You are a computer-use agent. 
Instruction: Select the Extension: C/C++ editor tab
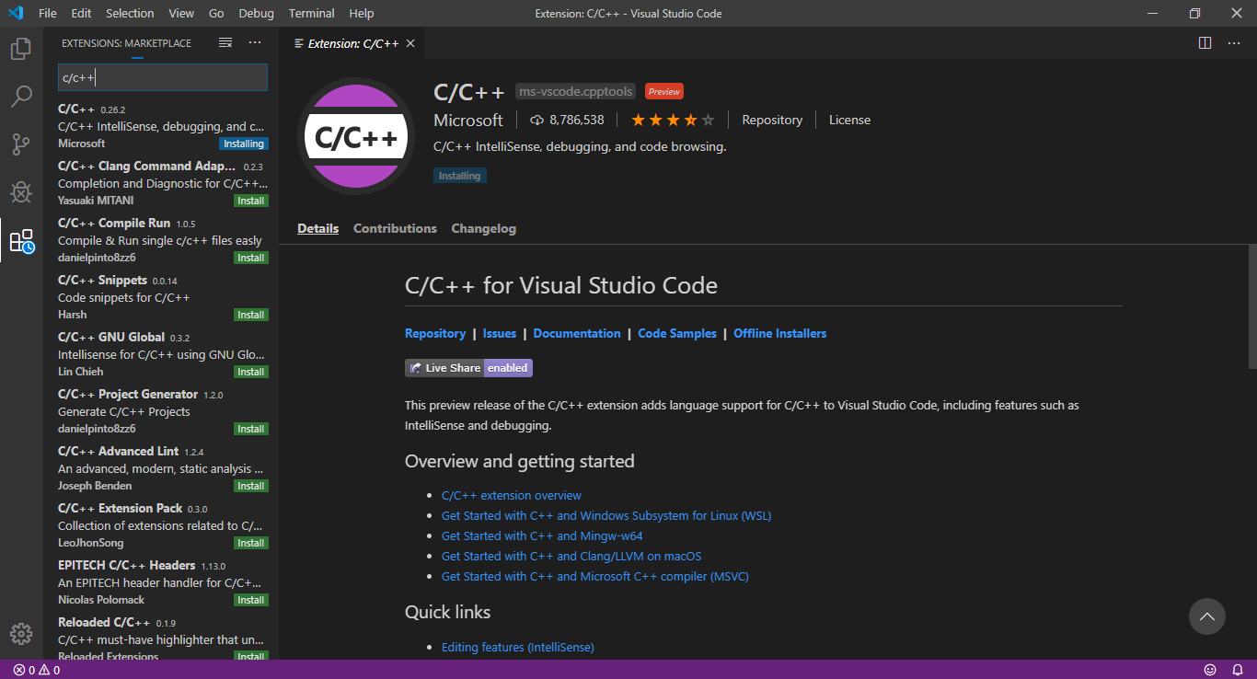[x=354, y=43]
